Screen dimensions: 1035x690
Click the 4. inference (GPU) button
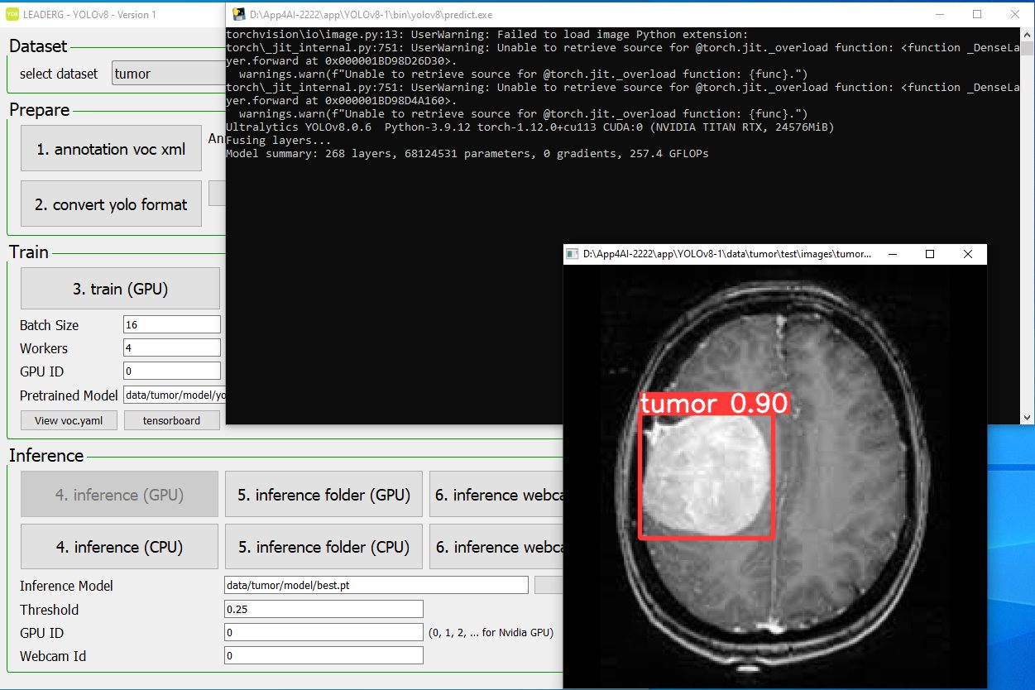(119, 495)
